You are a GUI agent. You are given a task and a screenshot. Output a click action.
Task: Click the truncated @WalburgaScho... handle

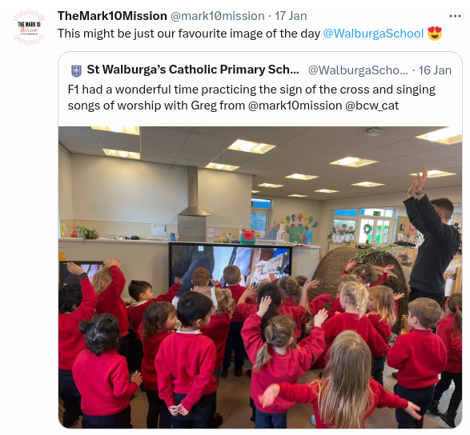point(358,70)
